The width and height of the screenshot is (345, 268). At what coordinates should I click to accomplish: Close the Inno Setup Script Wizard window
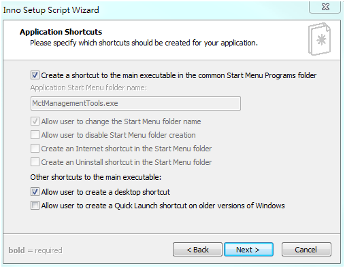click(325, 7)
